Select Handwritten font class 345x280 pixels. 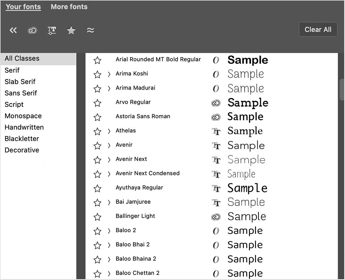coord(24,127)
